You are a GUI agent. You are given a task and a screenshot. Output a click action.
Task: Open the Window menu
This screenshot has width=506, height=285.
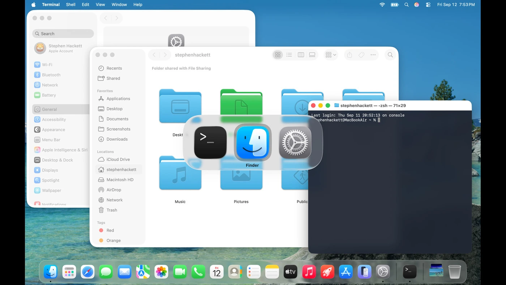coord(119,5)
